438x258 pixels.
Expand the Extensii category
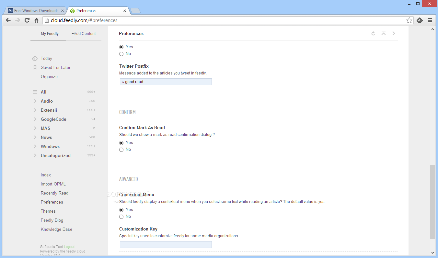point(35,110)
